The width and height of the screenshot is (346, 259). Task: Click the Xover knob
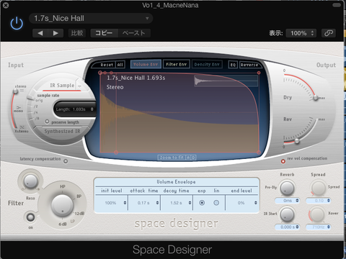point(319,214)
